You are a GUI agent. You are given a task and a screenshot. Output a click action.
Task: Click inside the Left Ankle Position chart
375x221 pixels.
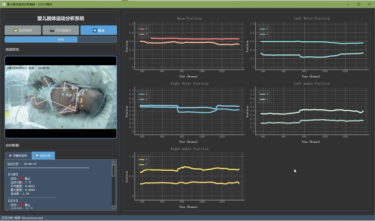click(312, 110)
